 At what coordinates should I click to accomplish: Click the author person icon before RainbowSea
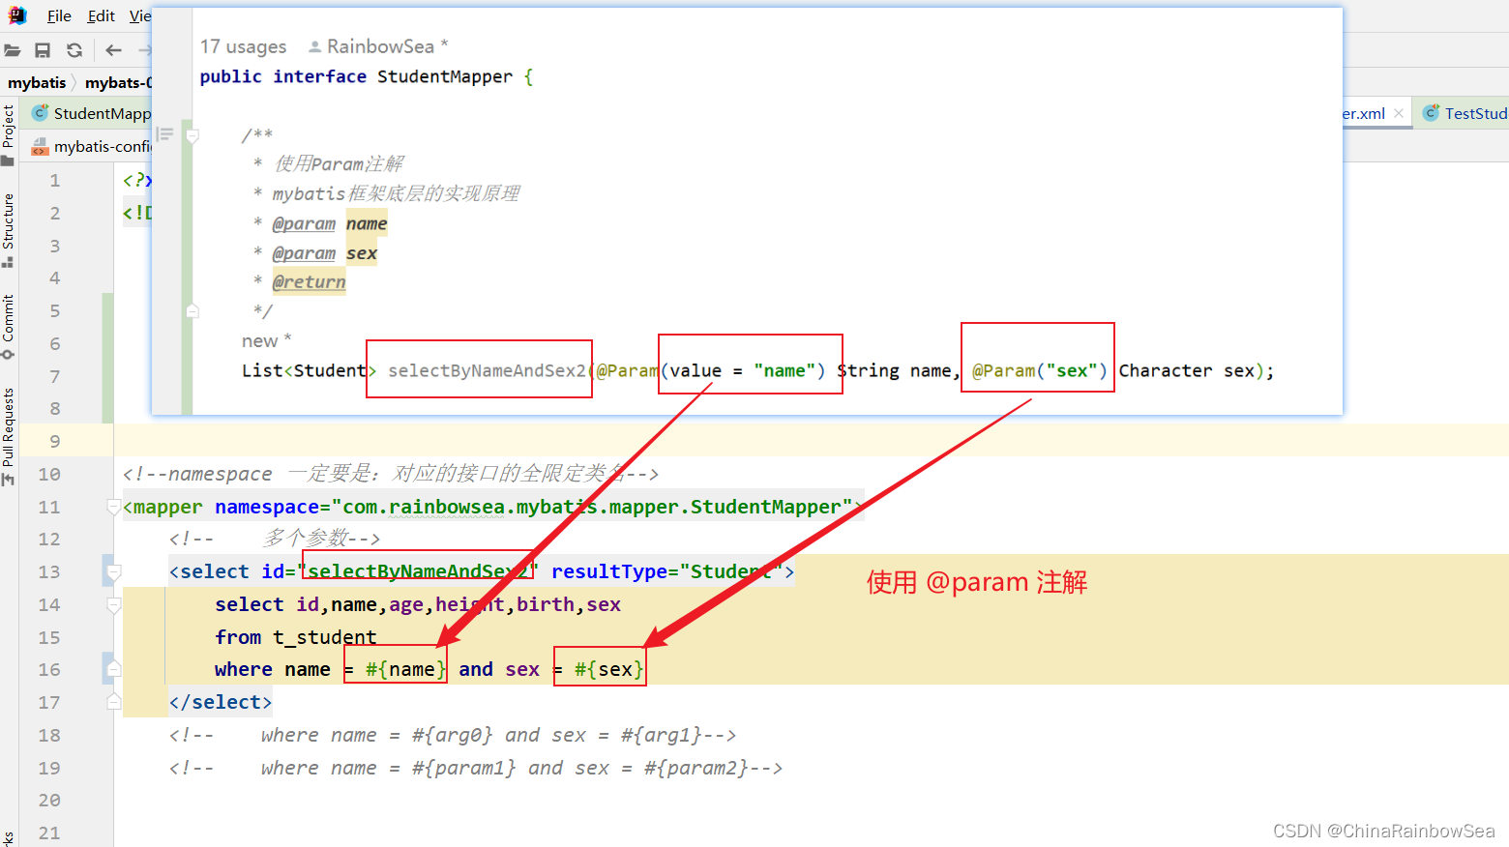(x=314, y=46)
